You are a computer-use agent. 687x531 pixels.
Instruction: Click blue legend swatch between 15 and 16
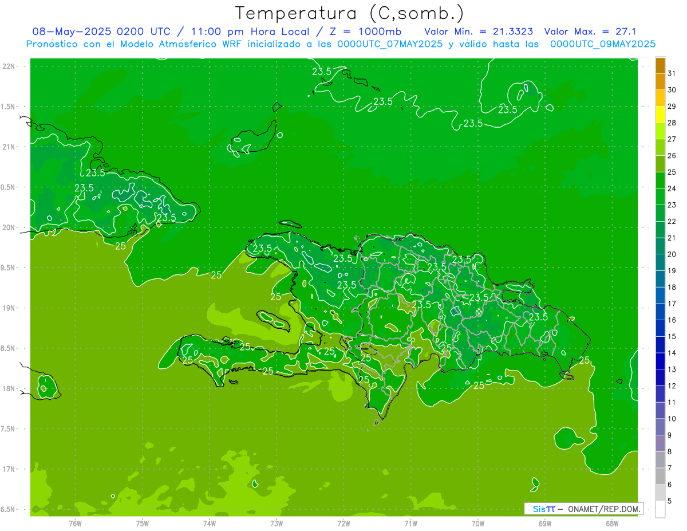pyautogui.click(x=660, y=328)
